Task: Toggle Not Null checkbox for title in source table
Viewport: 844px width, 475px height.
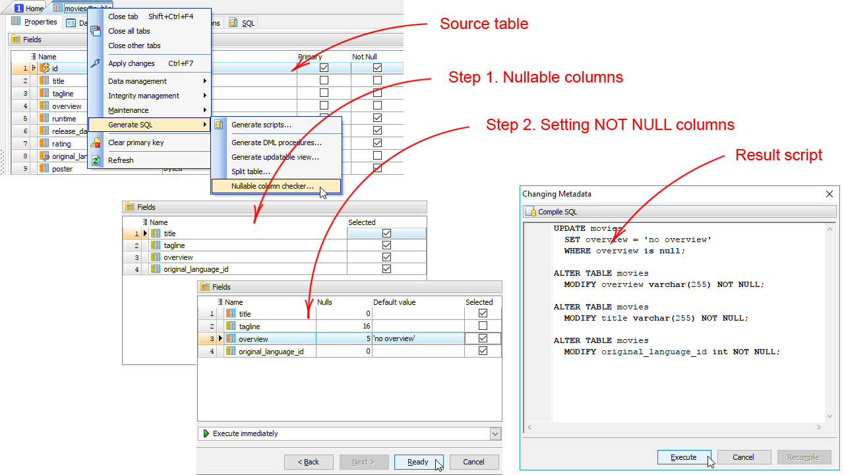Action: pos(377,80)
